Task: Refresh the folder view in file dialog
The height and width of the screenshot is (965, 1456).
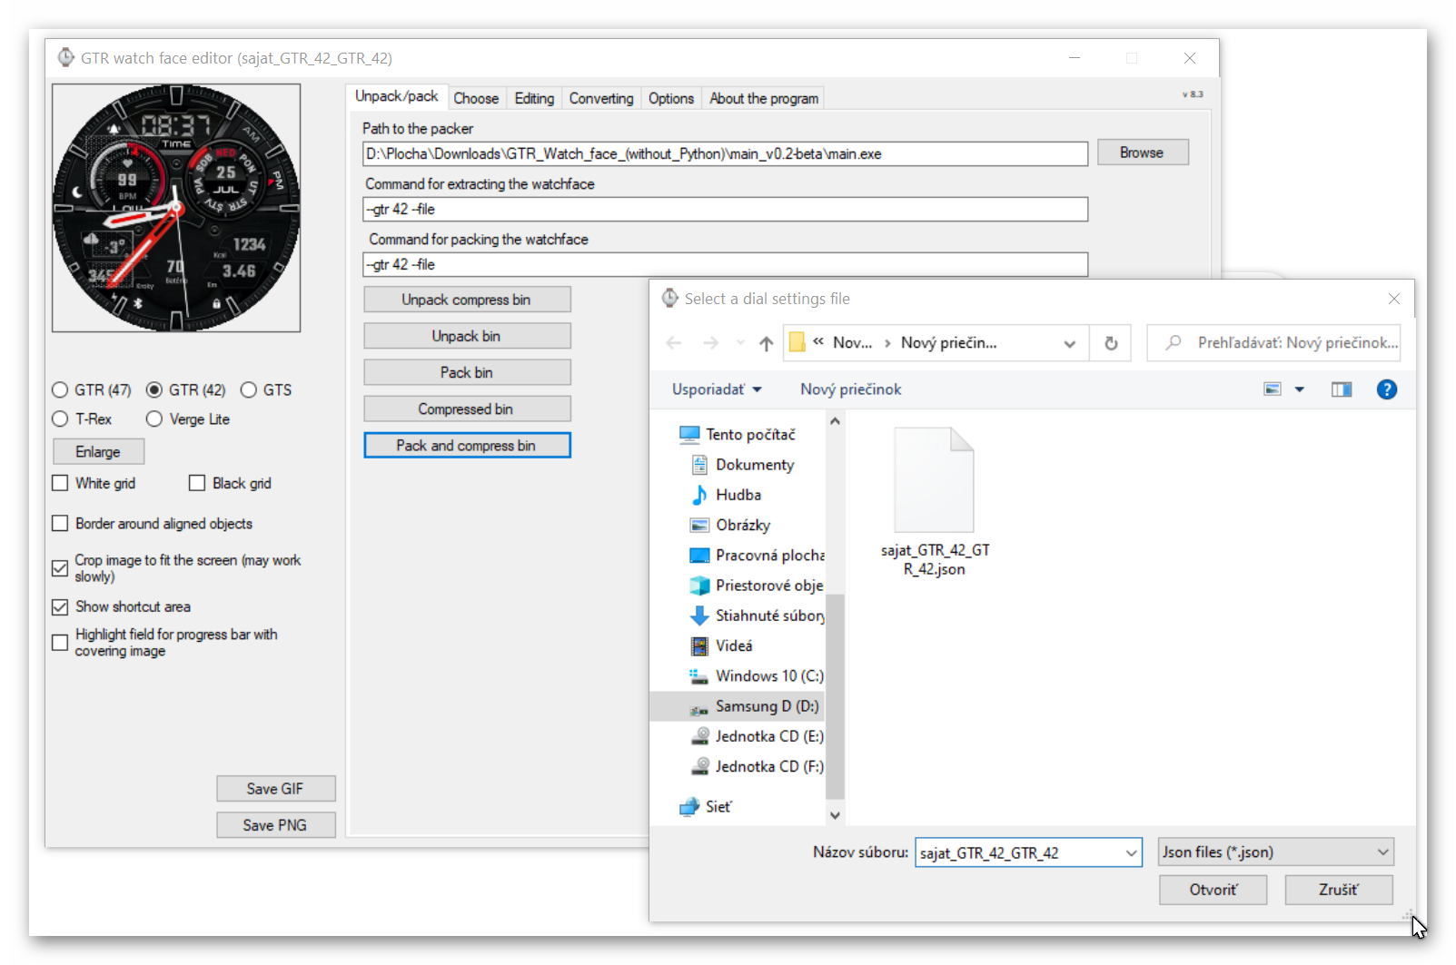Action: [1110, 343]
